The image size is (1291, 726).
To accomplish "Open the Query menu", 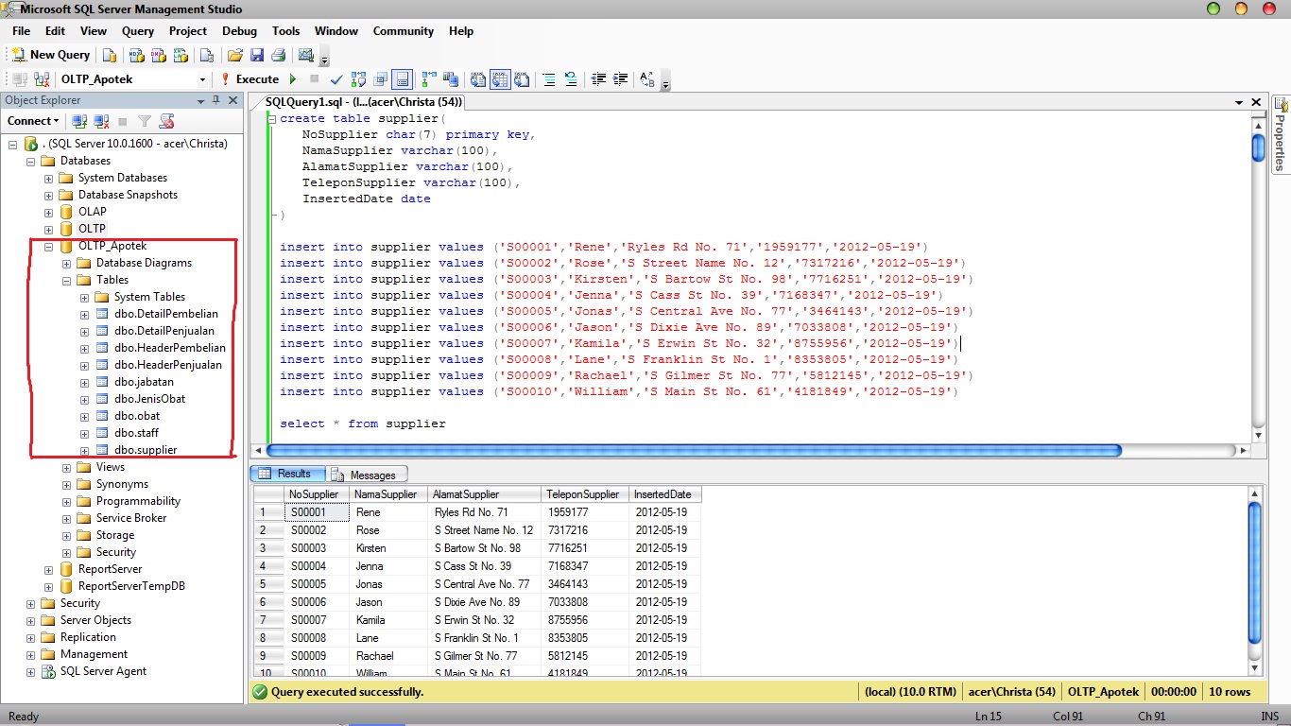I will click(x=138, y=31).
